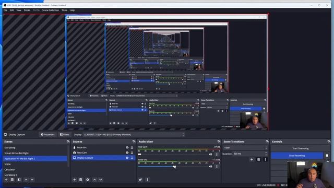Open transition properties three-dot menu
334x188 pixels.
click(x=266, y=159)
